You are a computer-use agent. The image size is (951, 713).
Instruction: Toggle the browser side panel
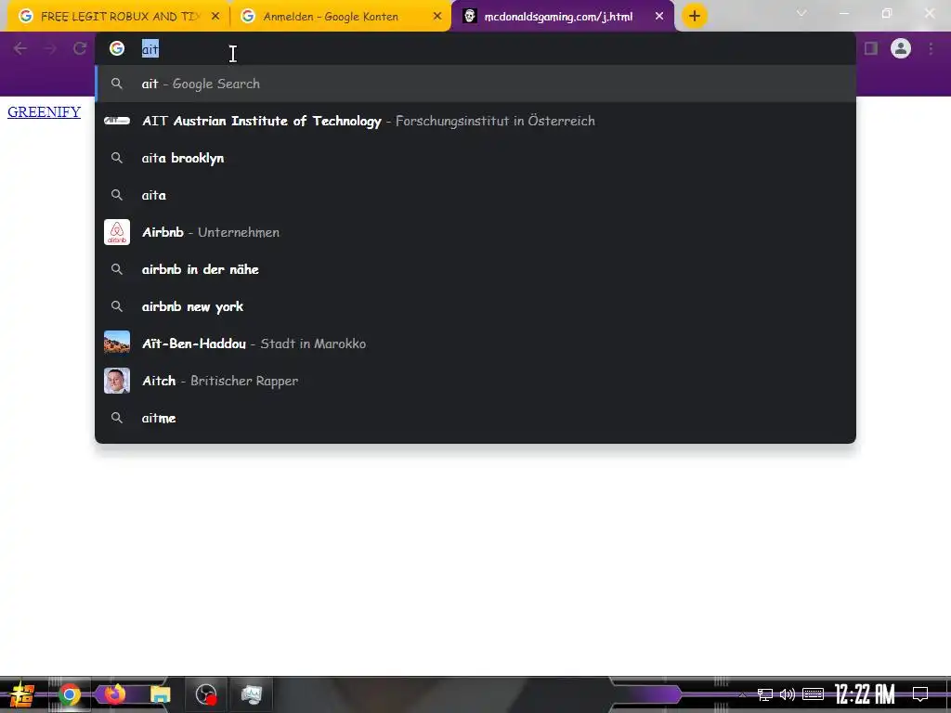(x=871, y=48)
